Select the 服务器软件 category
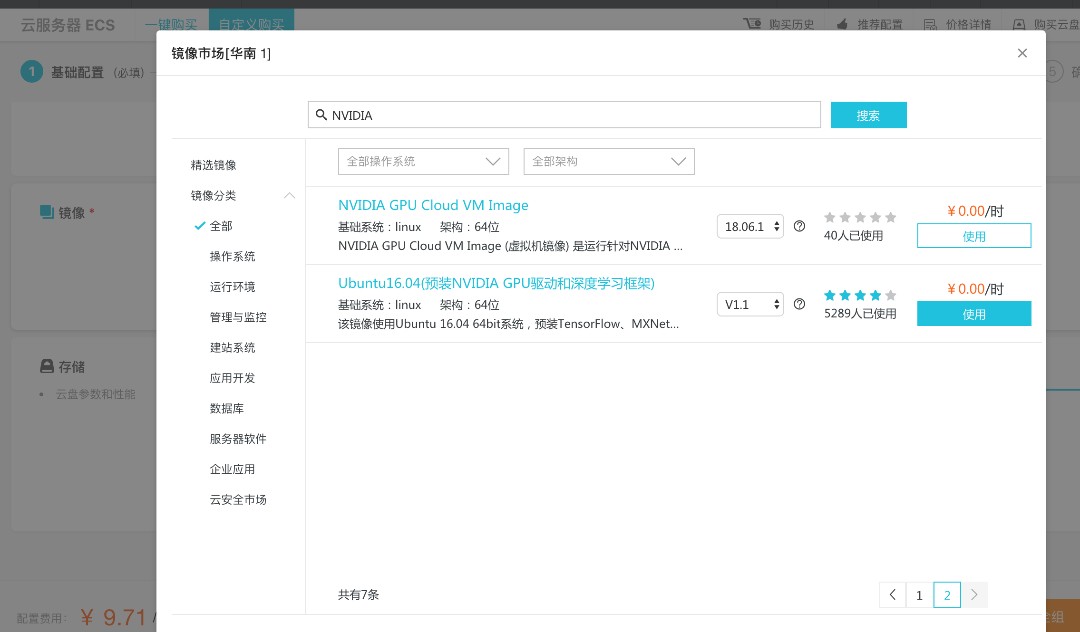Viewport: 1080px width, 632px height. (x=238, y=439)
